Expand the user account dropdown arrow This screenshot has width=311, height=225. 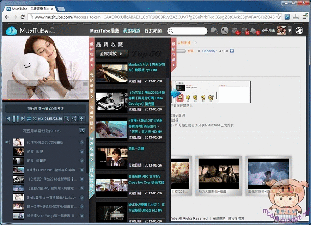(290, 31)
